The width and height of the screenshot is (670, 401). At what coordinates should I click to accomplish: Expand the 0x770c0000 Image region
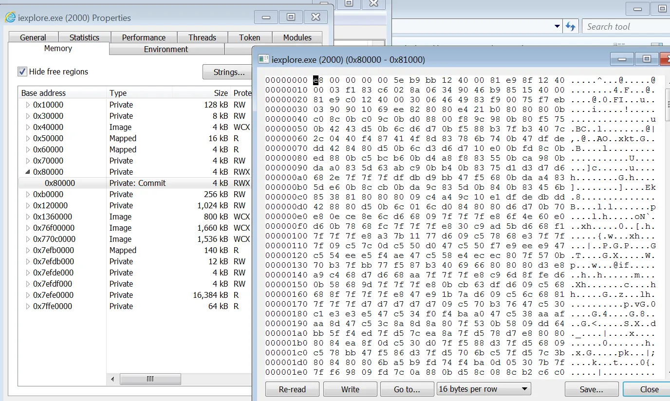pyautogui.click(x=27, y=239)
